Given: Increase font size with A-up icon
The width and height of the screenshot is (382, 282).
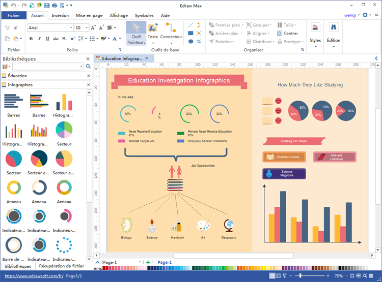Looking at the screenshot, I should click(93, 28).
